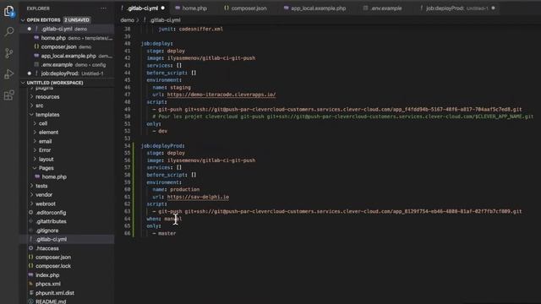
Task: Open .editorconfig file in explorer
Action: coord(51,213)
